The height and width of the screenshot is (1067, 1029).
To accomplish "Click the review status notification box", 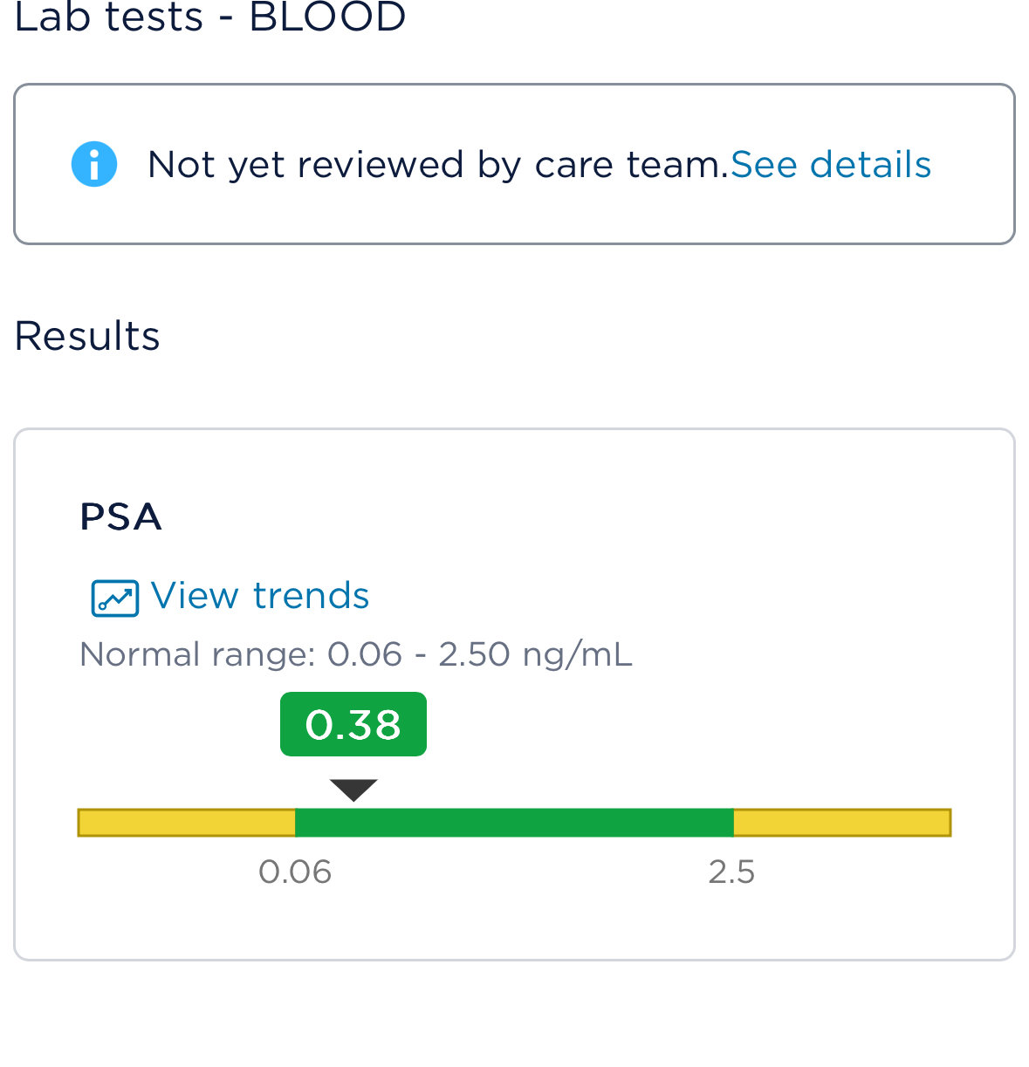I will tap(514, 164).
